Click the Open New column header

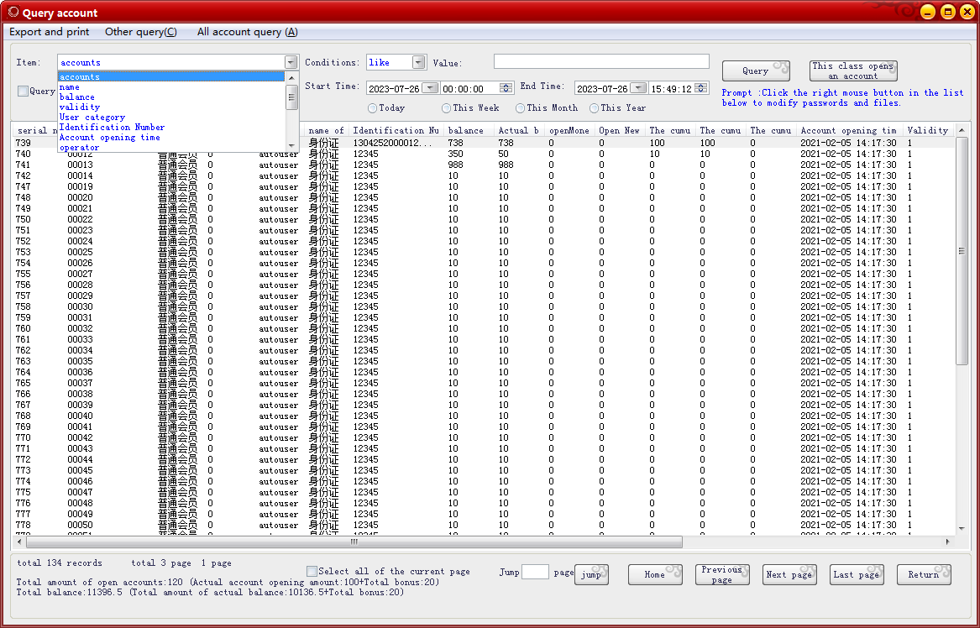[x=620, y=131]
